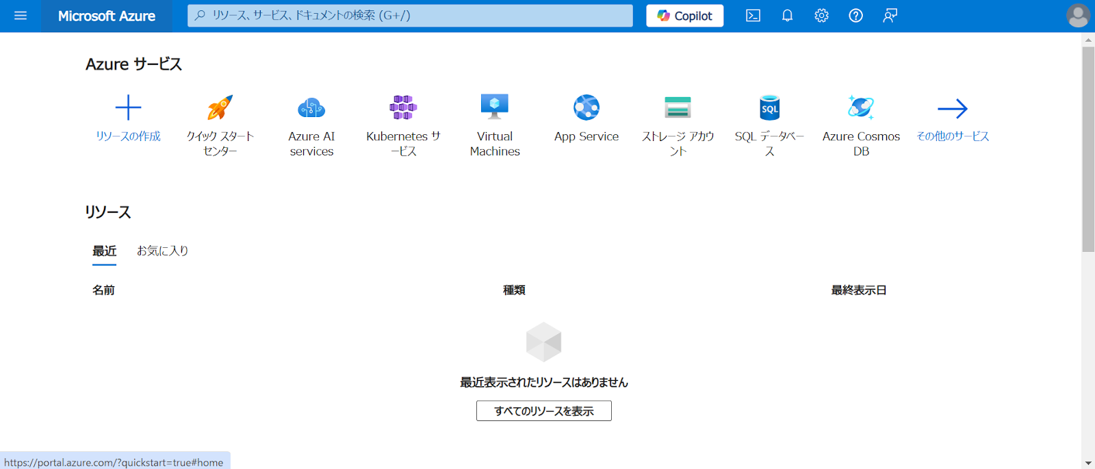Viewport: 1095px width, 469px height.
Task: Open the account avatar menu
Action: (1078, 16)
